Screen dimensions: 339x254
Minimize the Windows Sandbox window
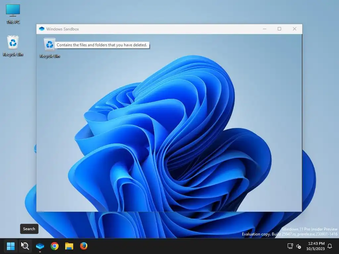[x=265, y=29]
